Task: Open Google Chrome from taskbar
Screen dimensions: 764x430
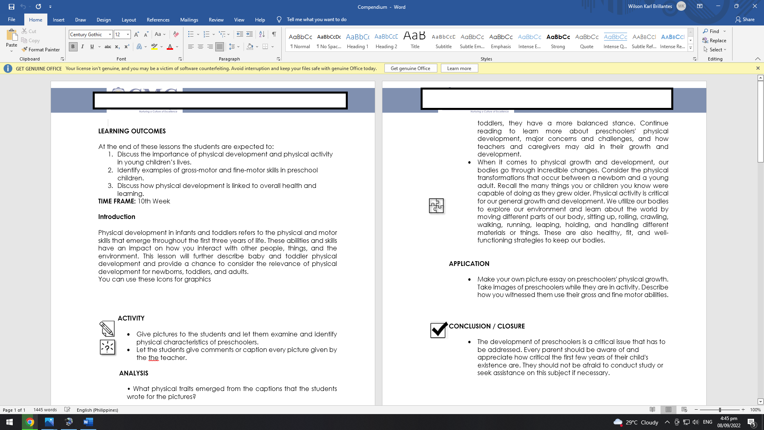Action: 30,422
